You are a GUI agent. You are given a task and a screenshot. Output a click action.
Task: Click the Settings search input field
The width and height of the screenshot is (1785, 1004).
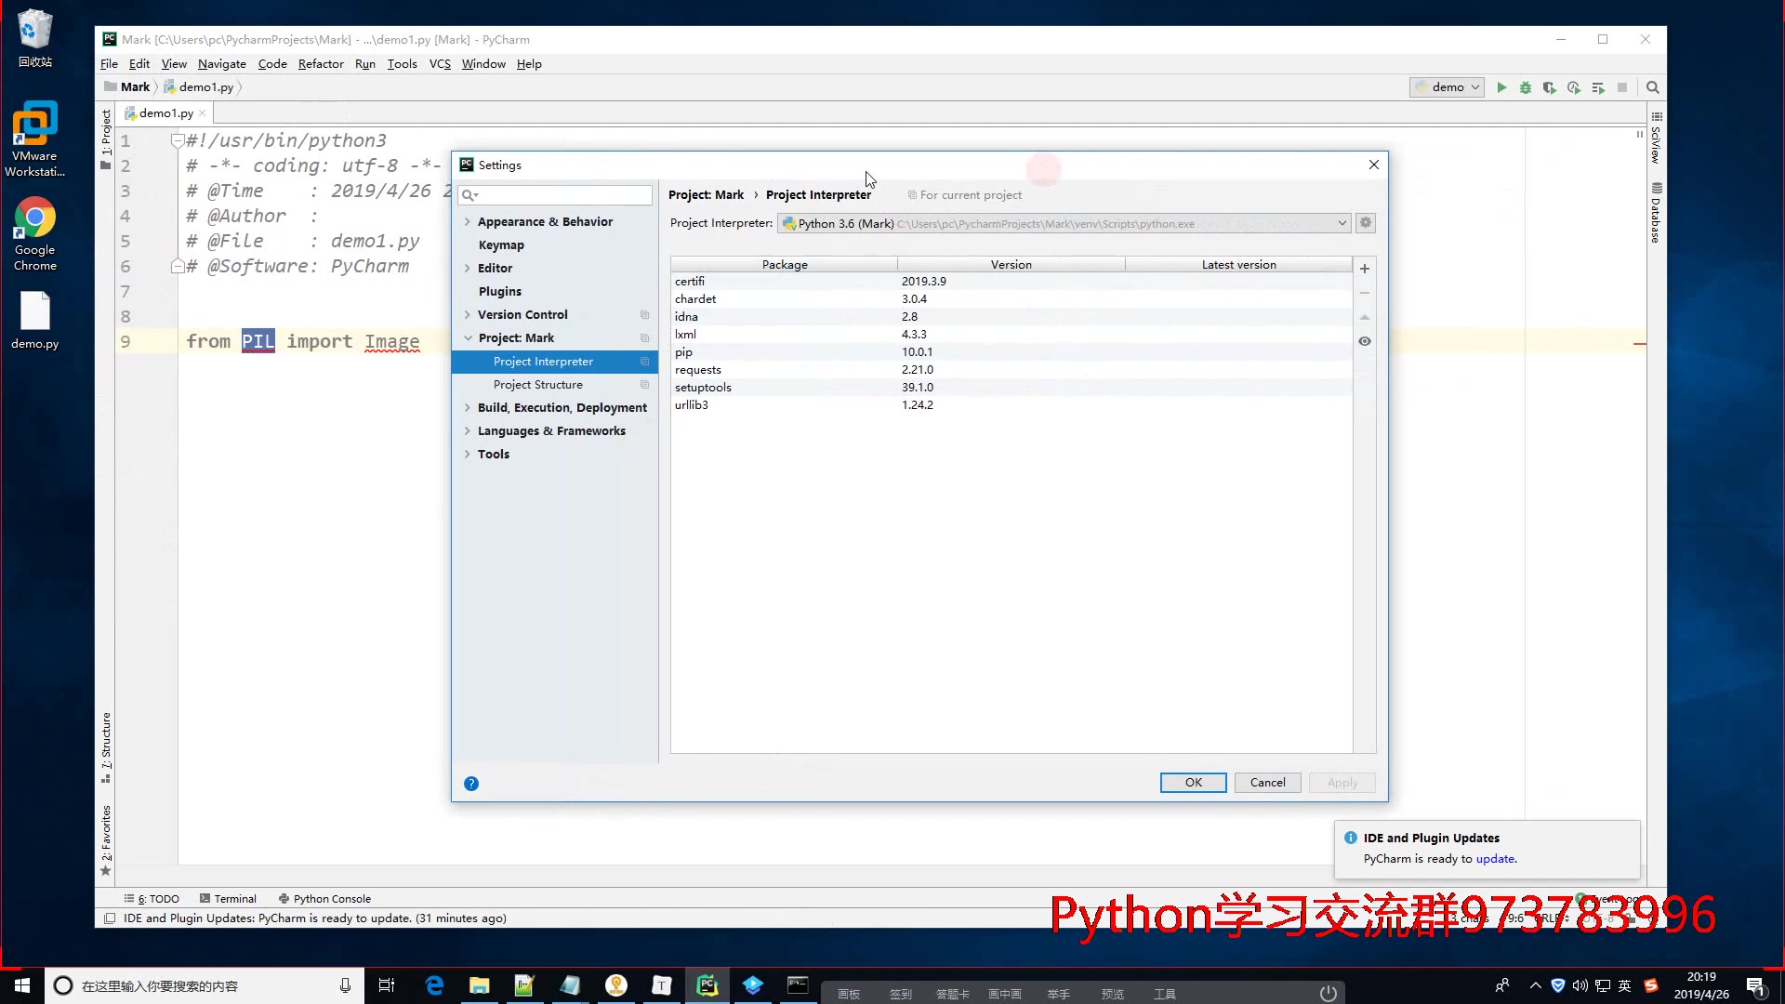(x=556, y=195)
